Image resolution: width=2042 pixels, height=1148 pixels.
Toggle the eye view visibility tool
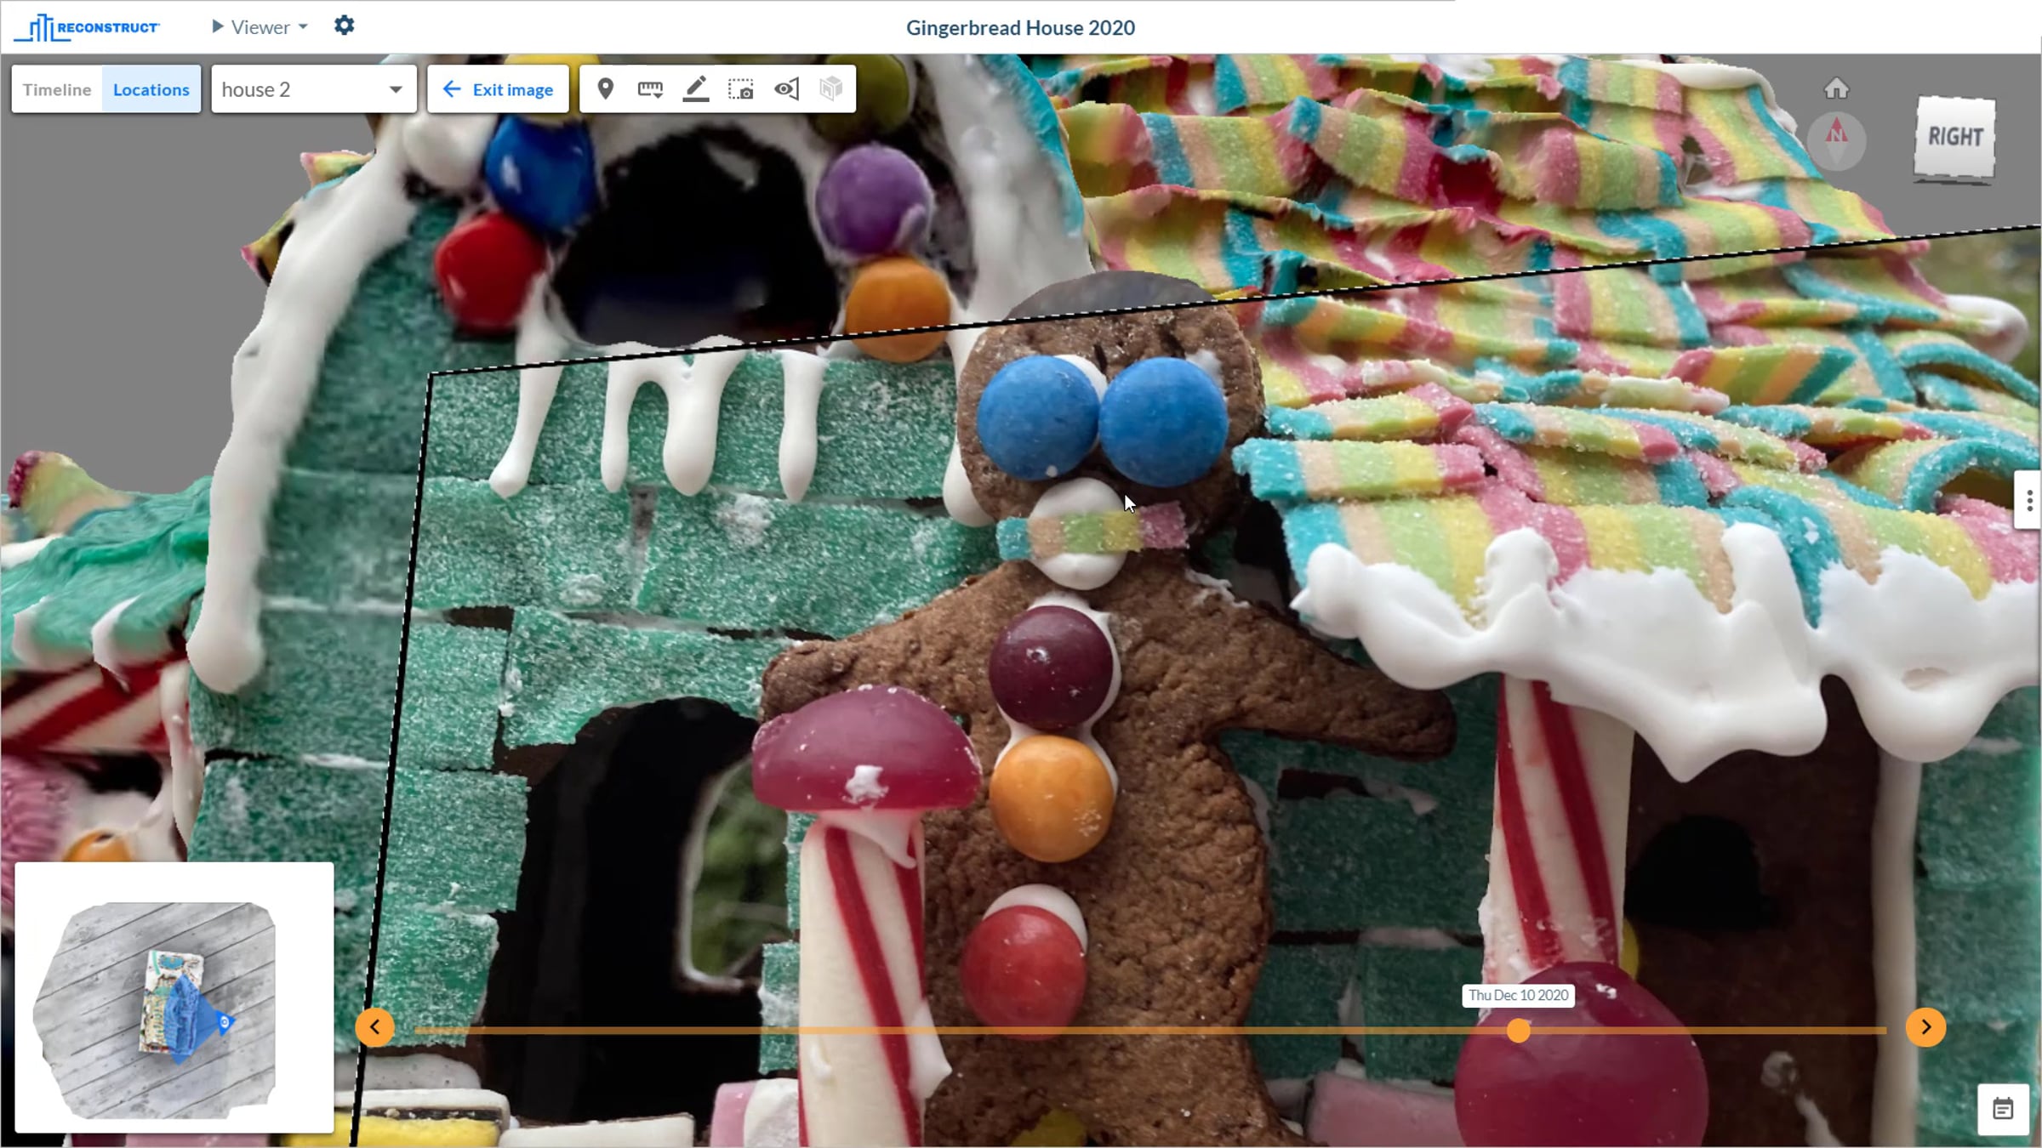click(786, 88)
